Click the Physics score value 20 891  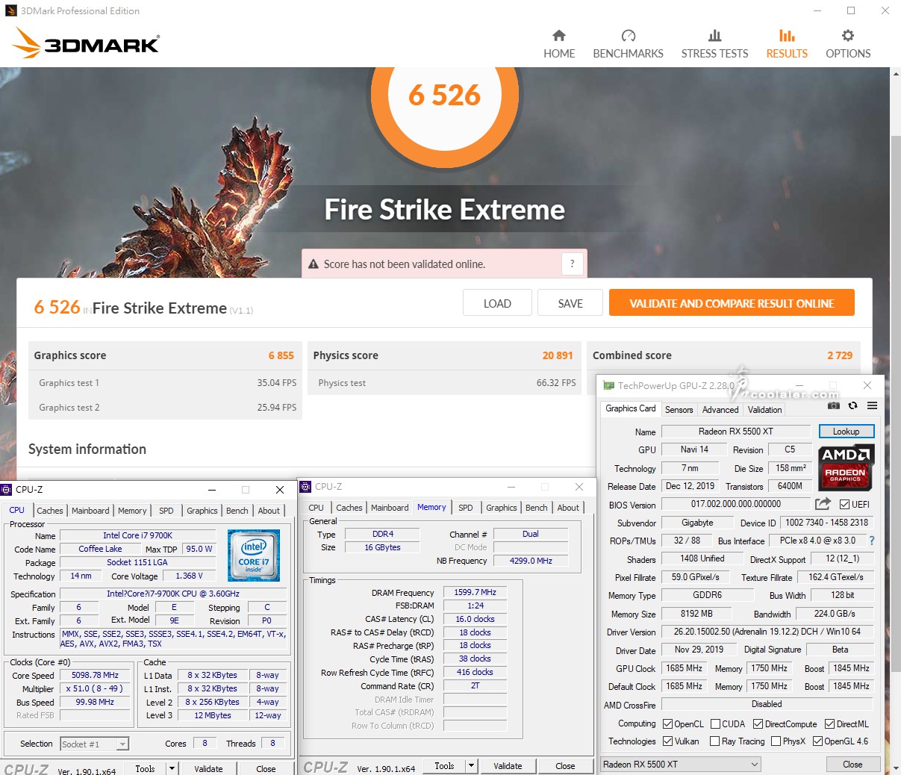click(558, 355)
